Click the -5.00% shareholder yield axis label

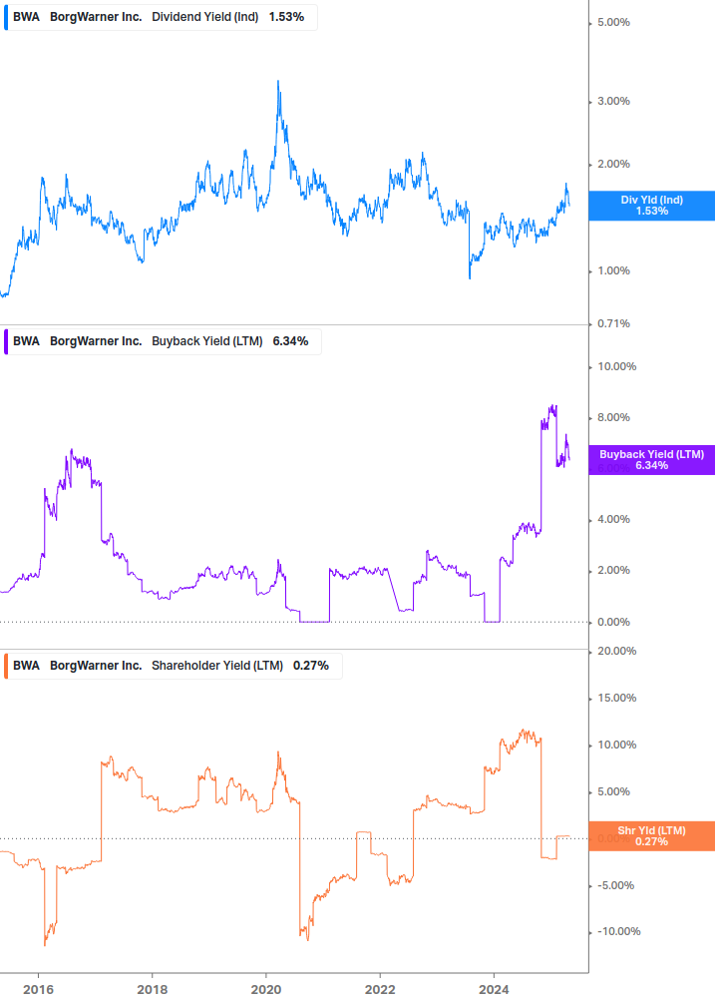click(x=615, y=886)
